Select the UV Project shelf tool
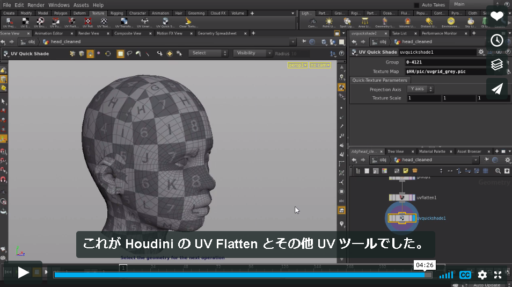Image resolution: width=512 pixels, height=287 pixels. point(9,23)
